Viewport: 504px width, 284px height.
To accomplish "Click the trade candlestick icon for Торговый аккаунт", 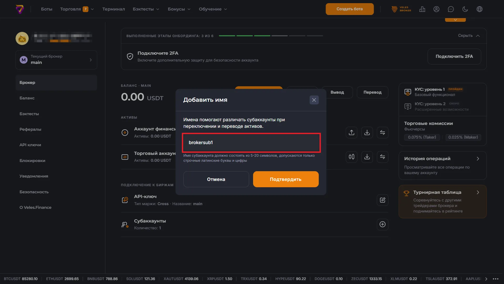I will tap(352, 157).
